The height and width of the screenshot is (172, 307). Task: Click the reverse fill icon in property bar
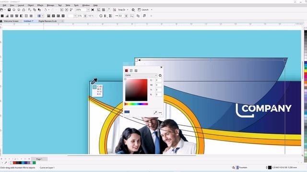pos(101,16)
